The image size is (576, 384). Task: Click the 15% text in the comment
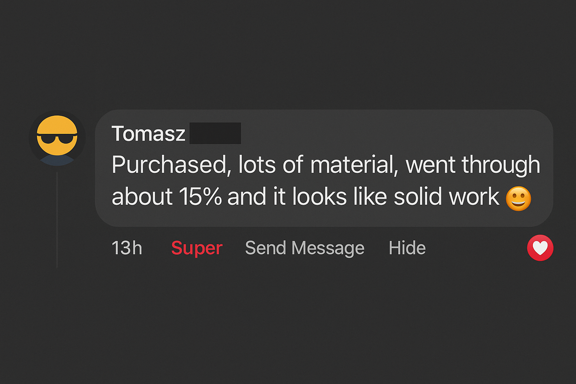[201, 196]
